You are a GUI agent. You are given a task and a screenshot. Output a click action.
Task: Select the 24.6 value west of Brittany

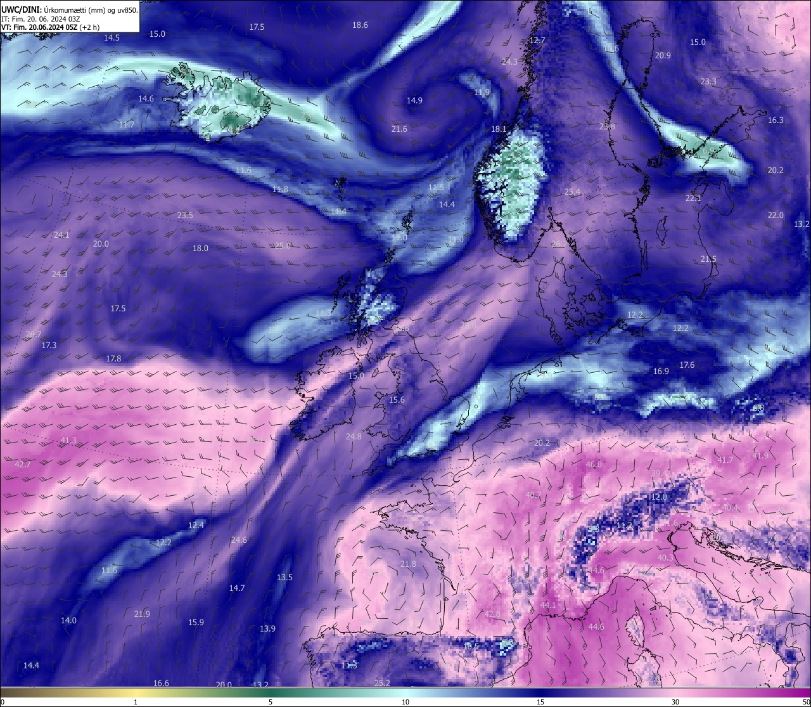click(239, 540)
